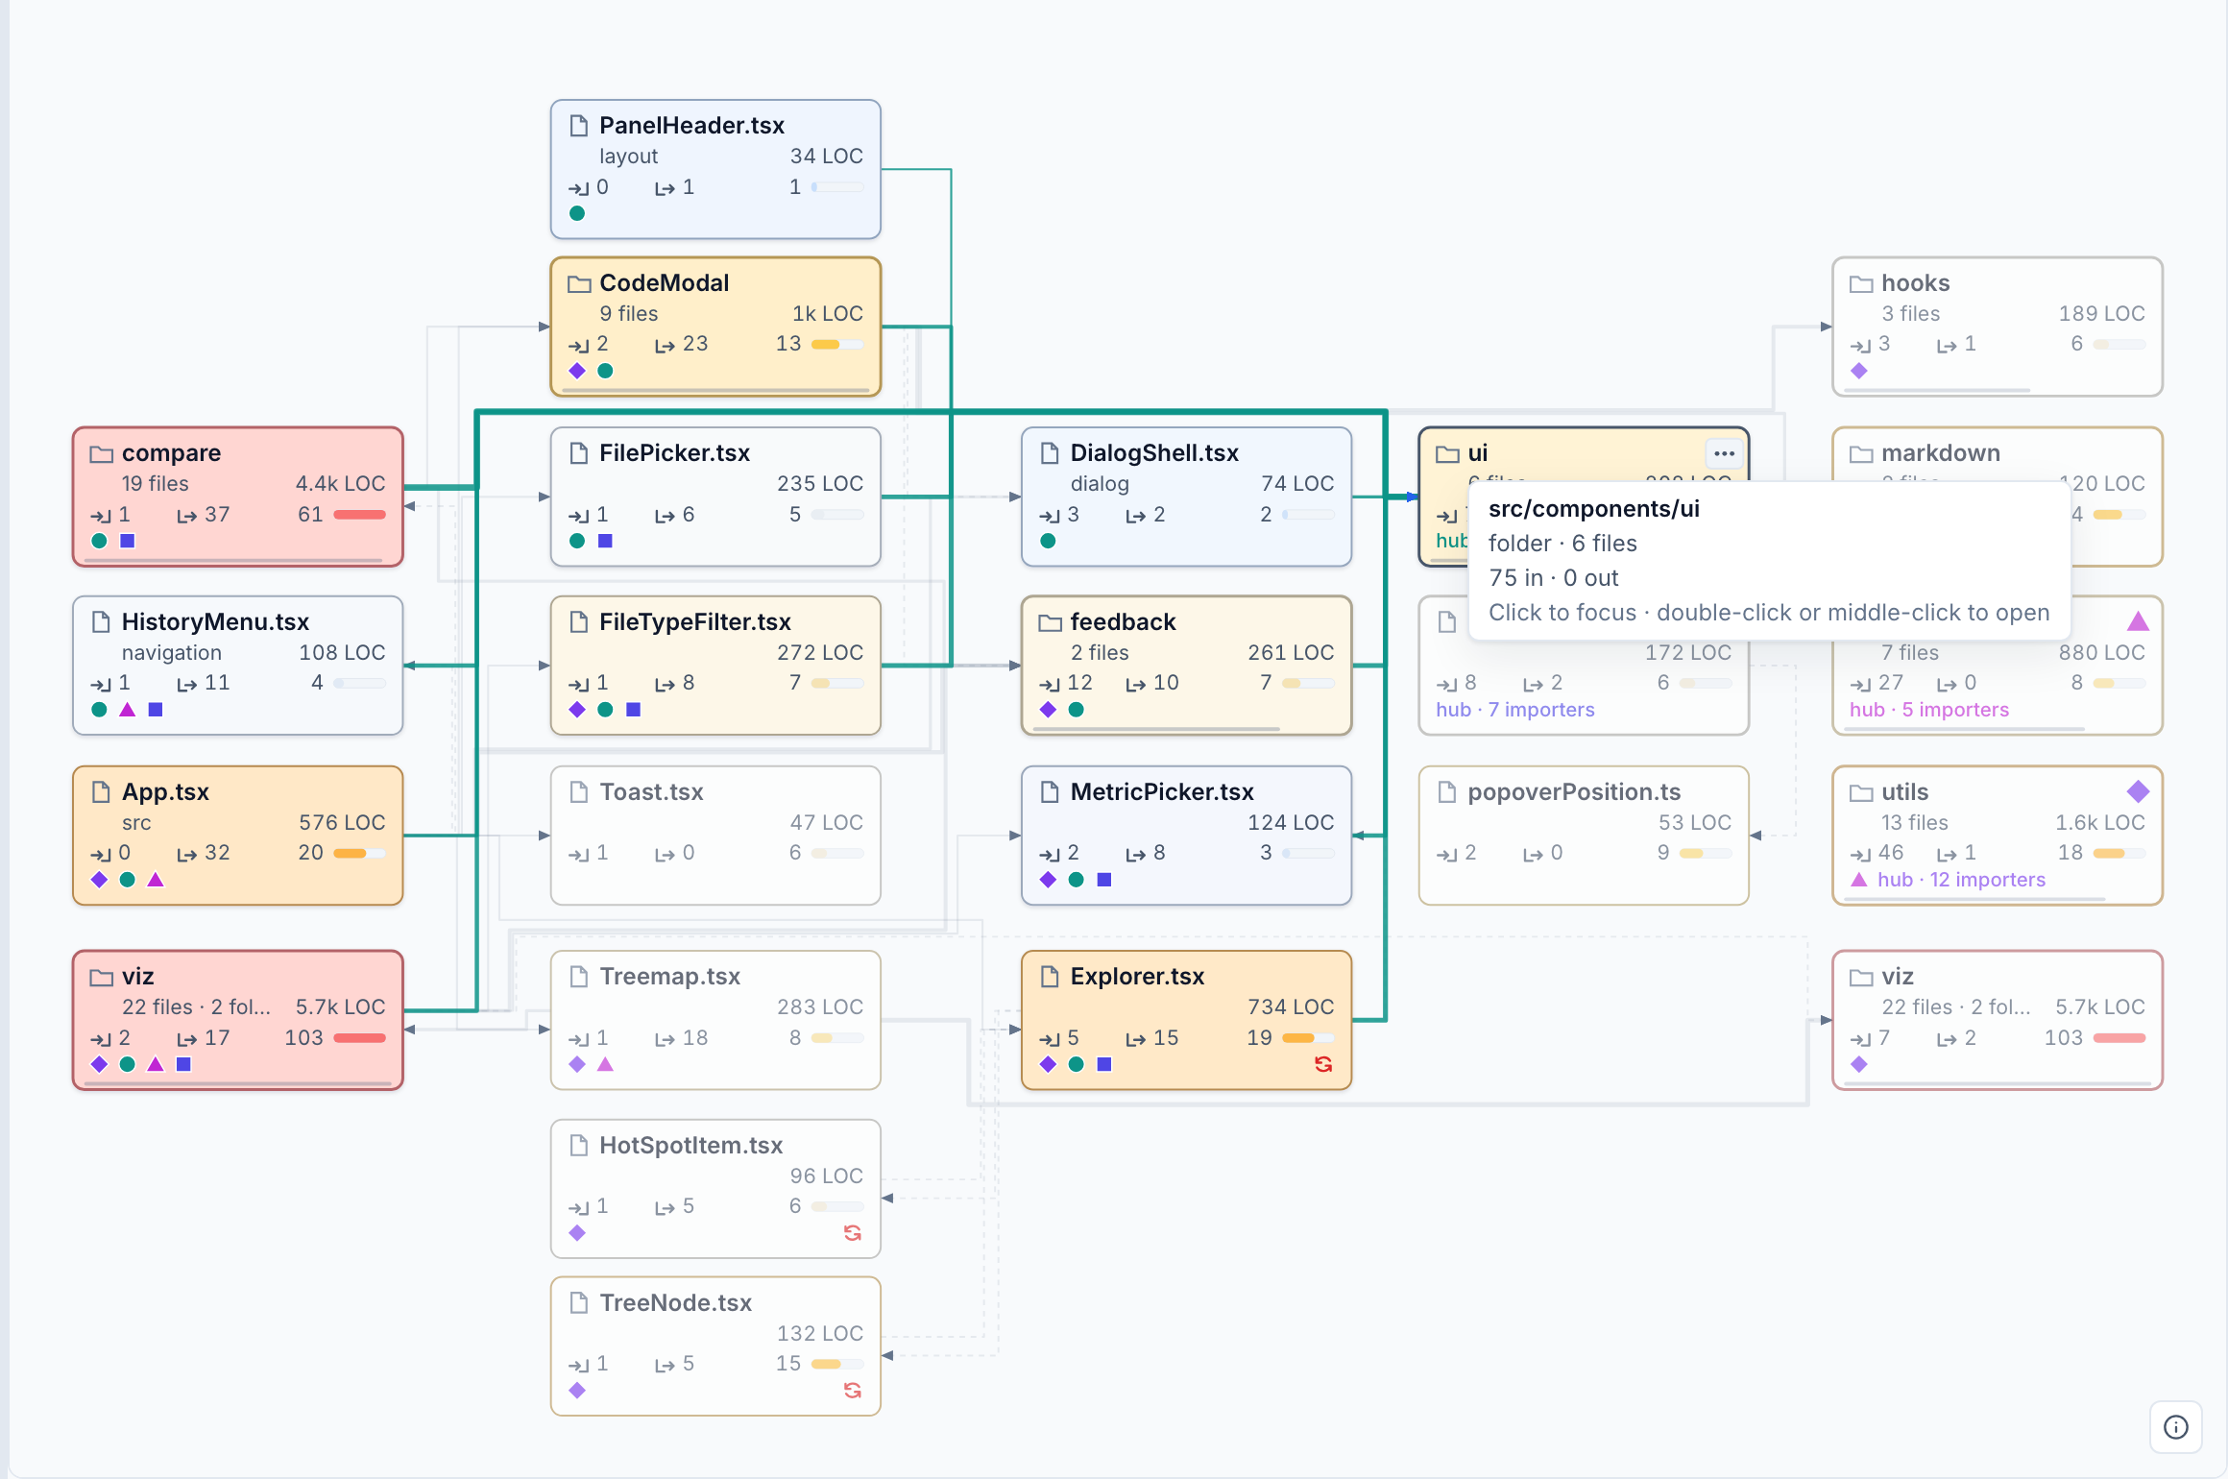Click the '4.4k LOC' value on compare

(340, 484)
